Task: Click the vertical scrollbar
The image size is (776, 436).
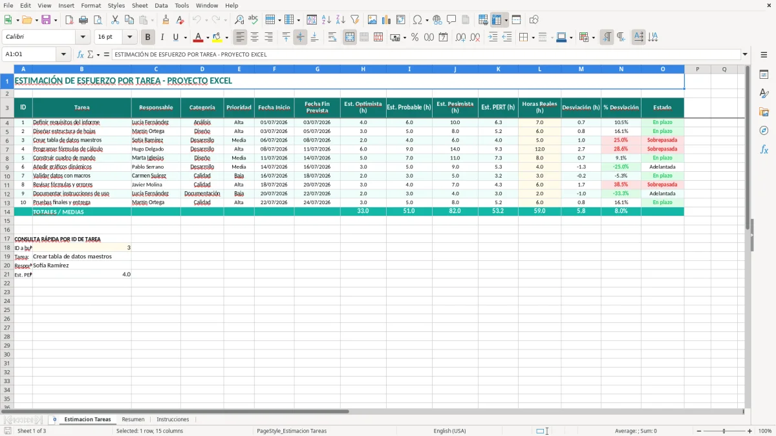Action: (x=748, y=236)
